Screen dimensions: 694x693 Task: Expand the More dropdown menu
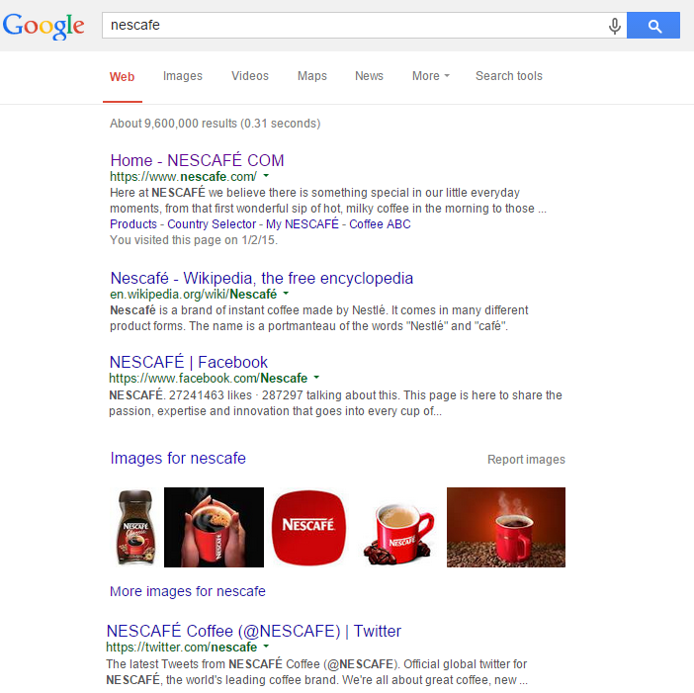tap(431, 76)
